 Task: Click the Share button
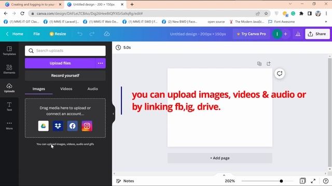coord(317,34)
